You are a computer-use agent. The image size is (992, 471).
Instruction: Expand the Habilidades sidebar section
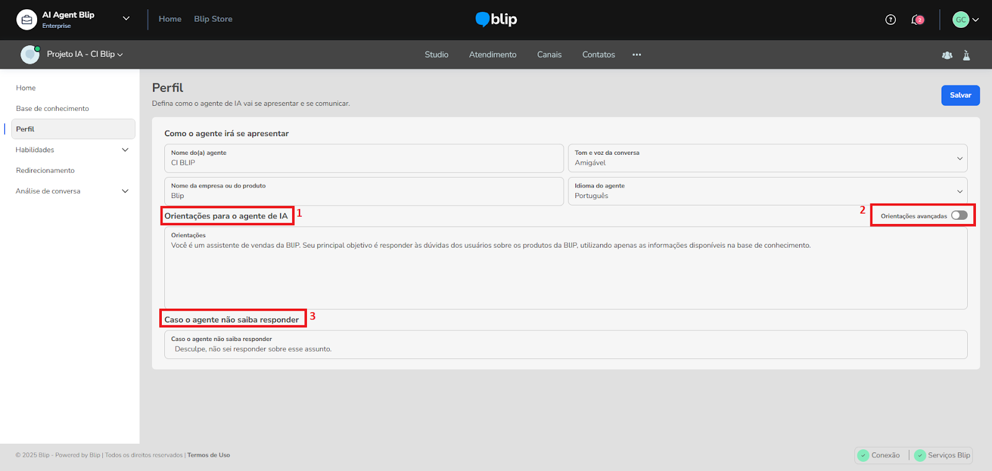(125, 150)
